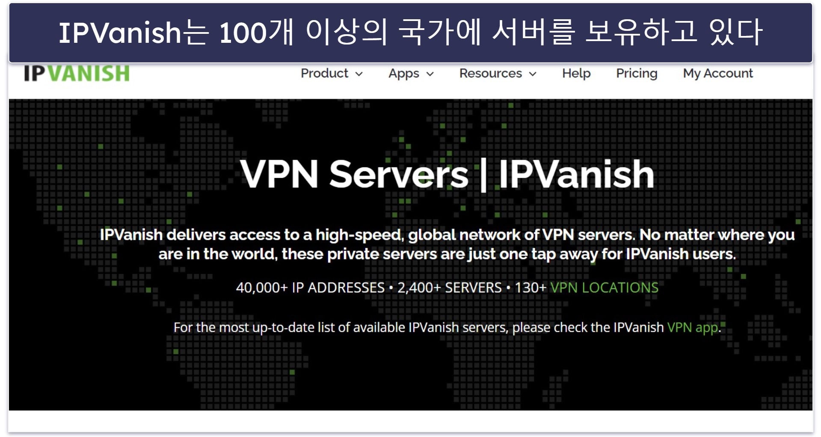Select the '40,000+ IP ADDRESSES' text
The width and height of the screenshot is (821, 437).
click(x=310, y=288)
